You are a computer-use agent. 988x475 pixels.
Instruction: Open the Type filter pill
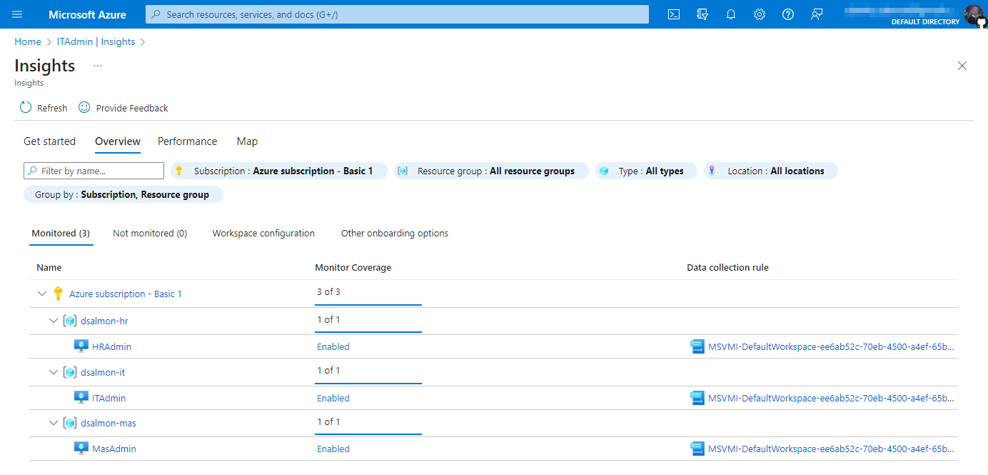(x=646, y=171)
